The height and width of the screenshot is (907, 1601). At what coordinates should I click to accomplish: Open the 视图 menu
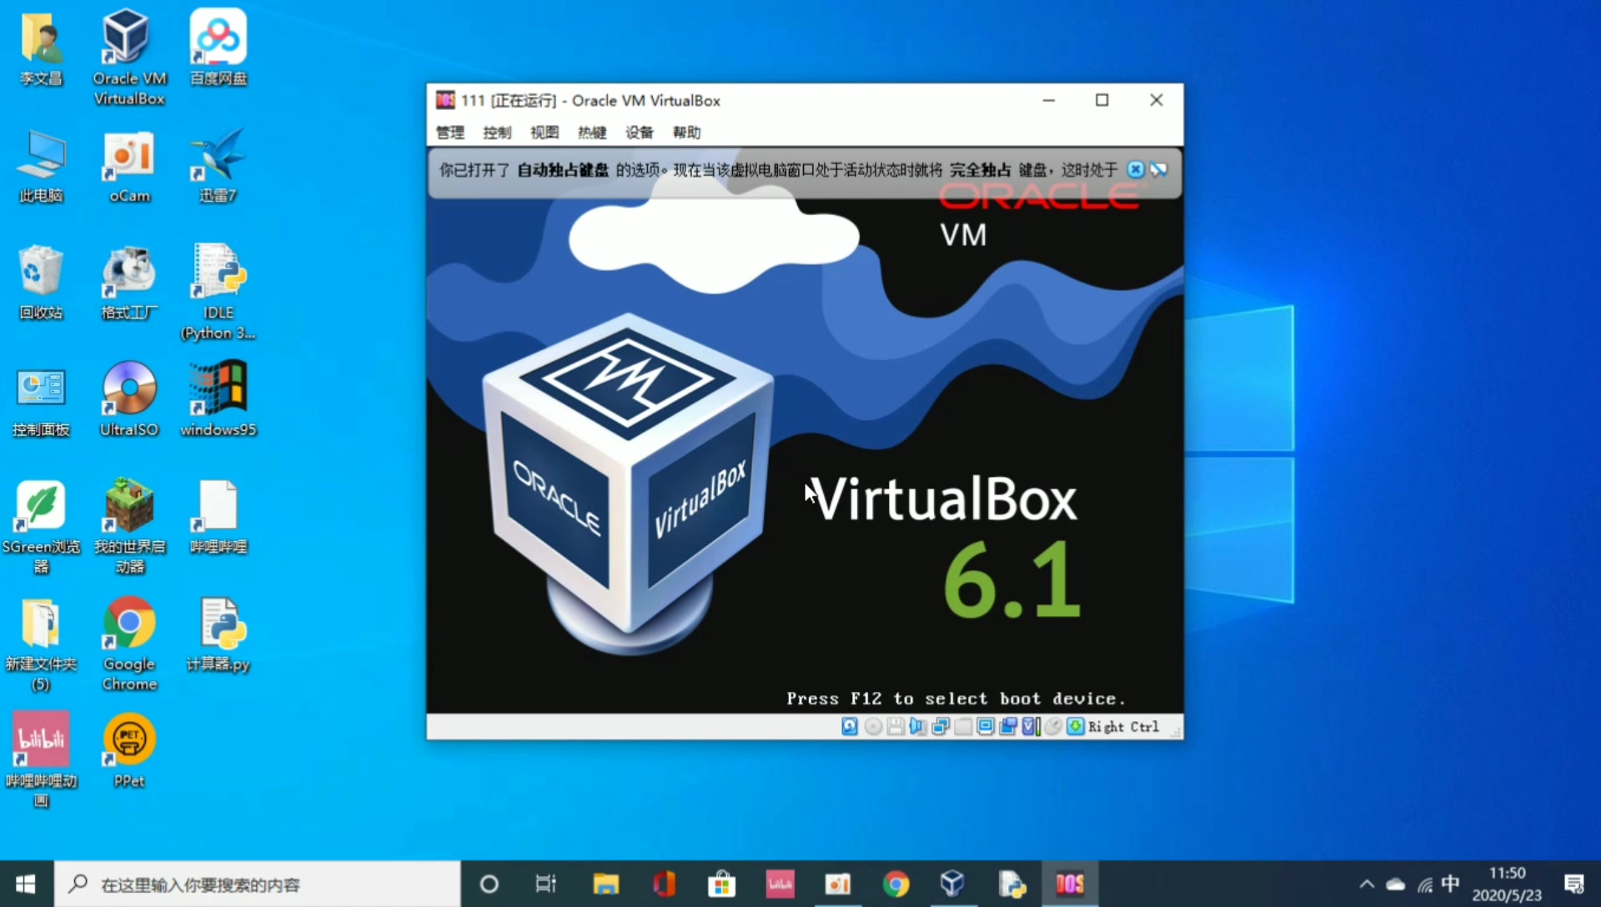click(544, 132)
